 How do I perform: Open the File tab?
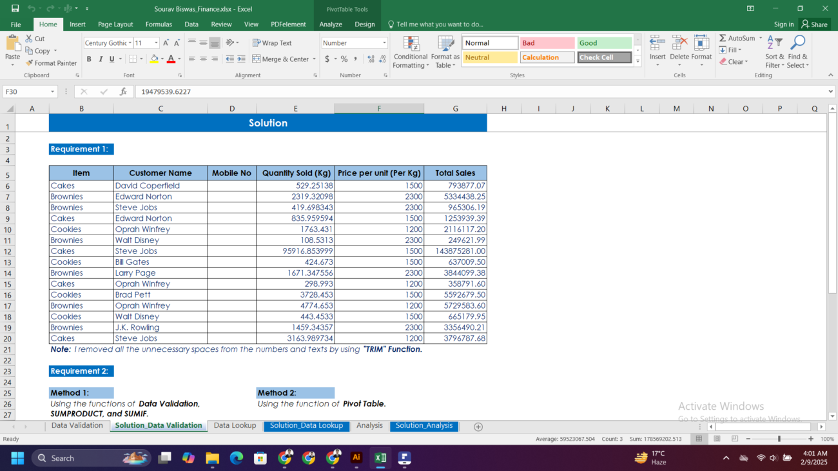pos(16,24)
